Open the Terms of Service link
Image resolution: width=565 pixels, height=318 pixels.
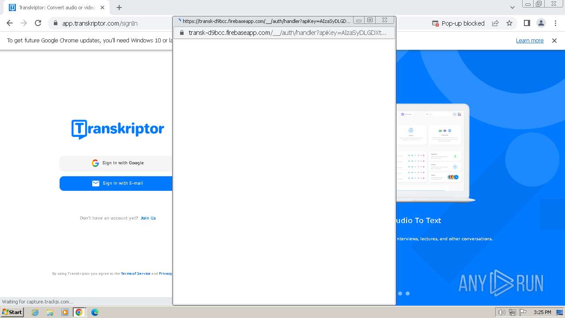coord(136,274)
